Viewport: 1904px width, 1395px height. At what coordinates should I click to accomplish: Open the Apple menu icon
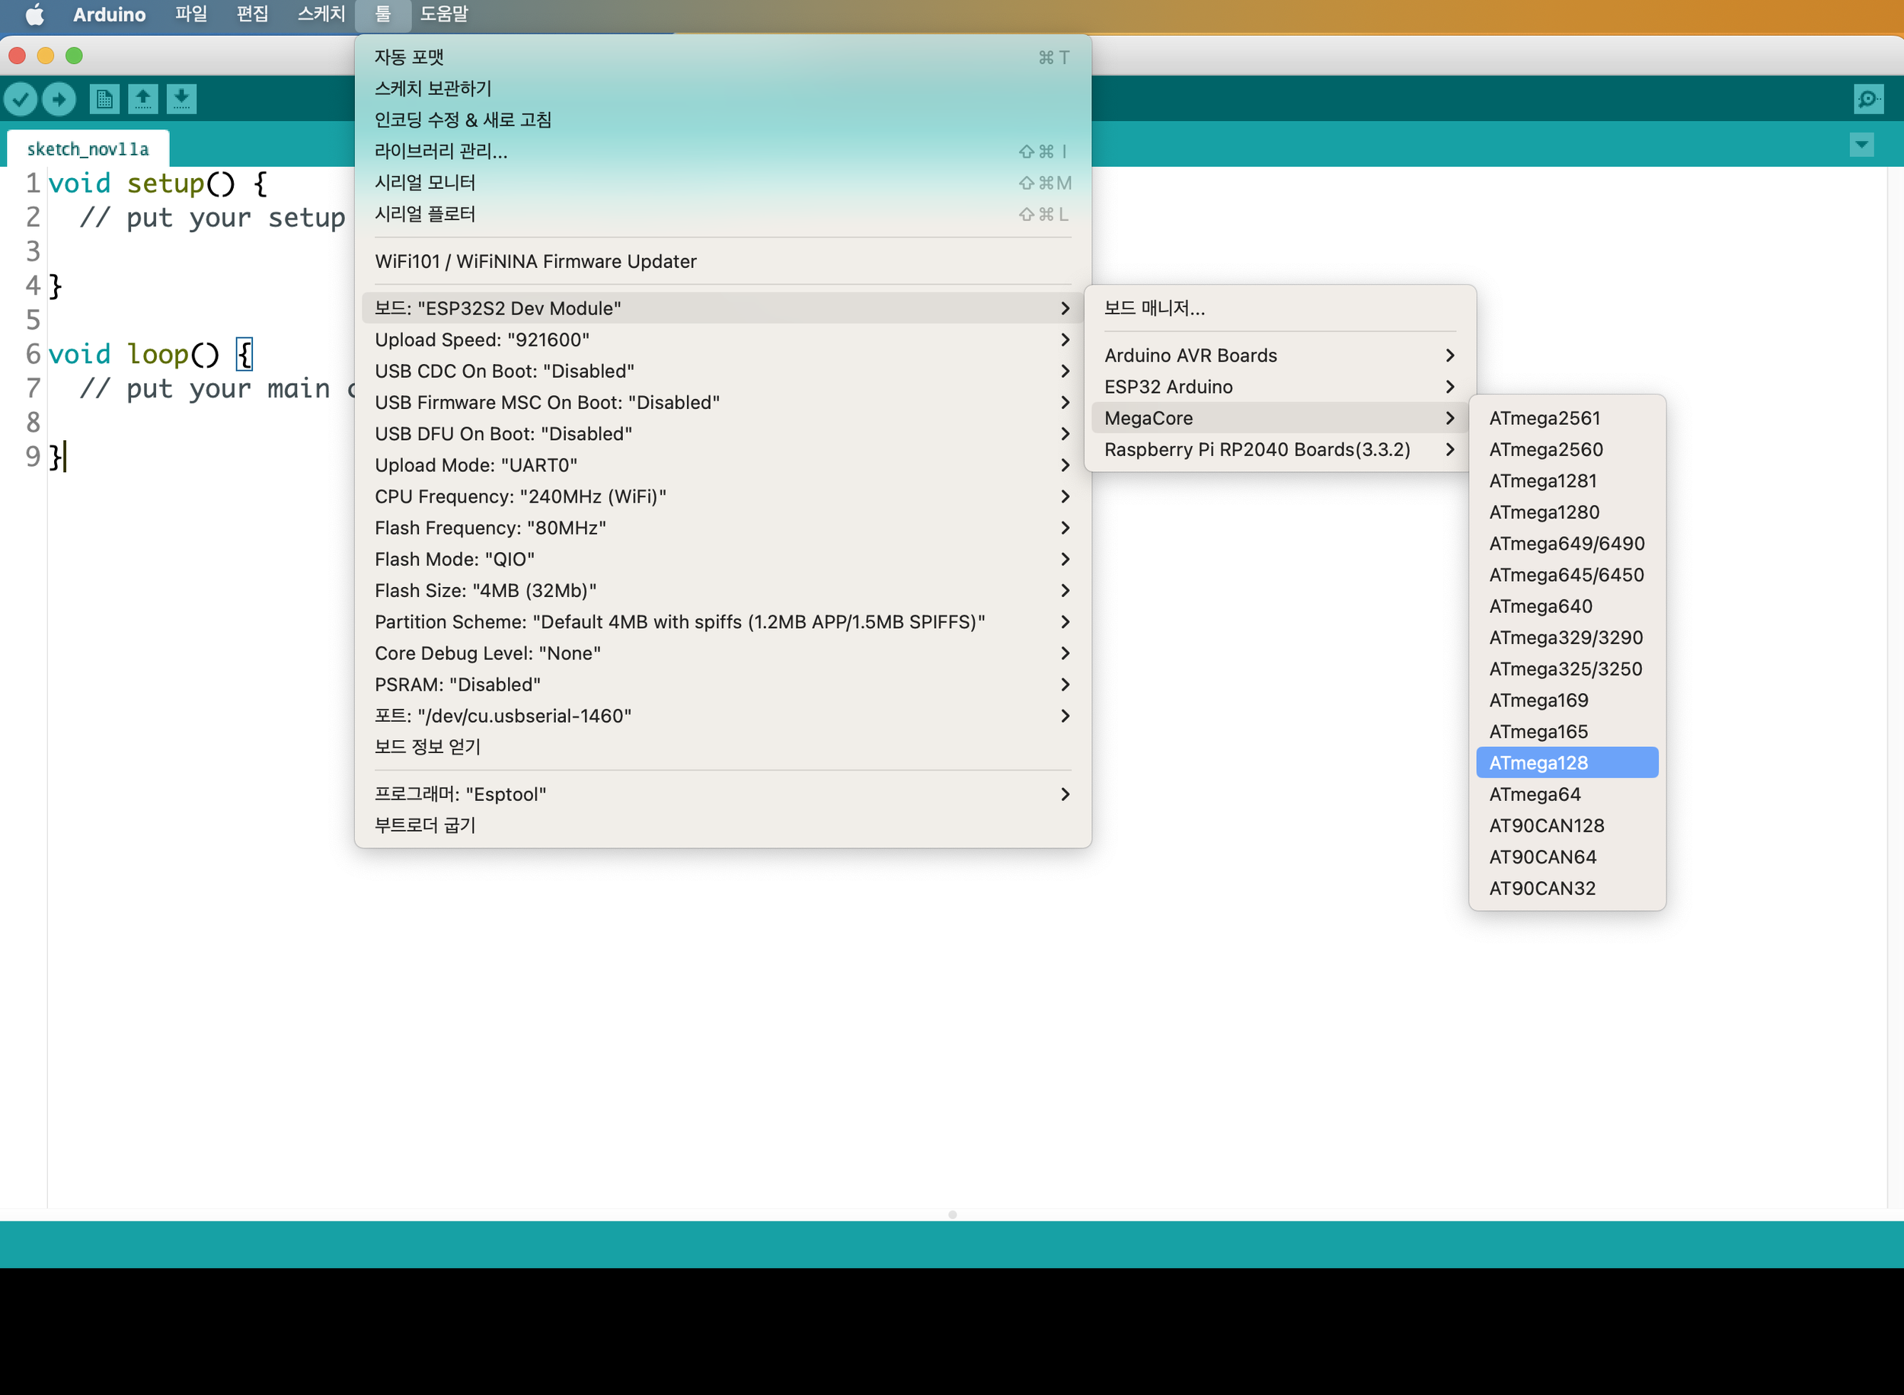34,14
